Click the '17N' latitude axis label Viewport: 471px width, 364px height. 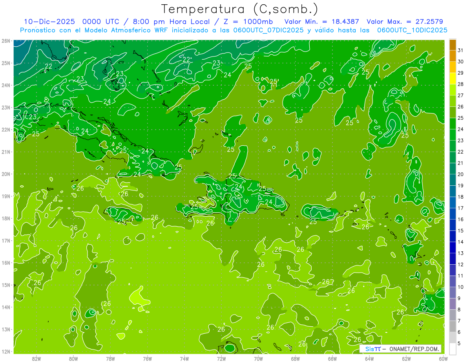coord(5,240)
